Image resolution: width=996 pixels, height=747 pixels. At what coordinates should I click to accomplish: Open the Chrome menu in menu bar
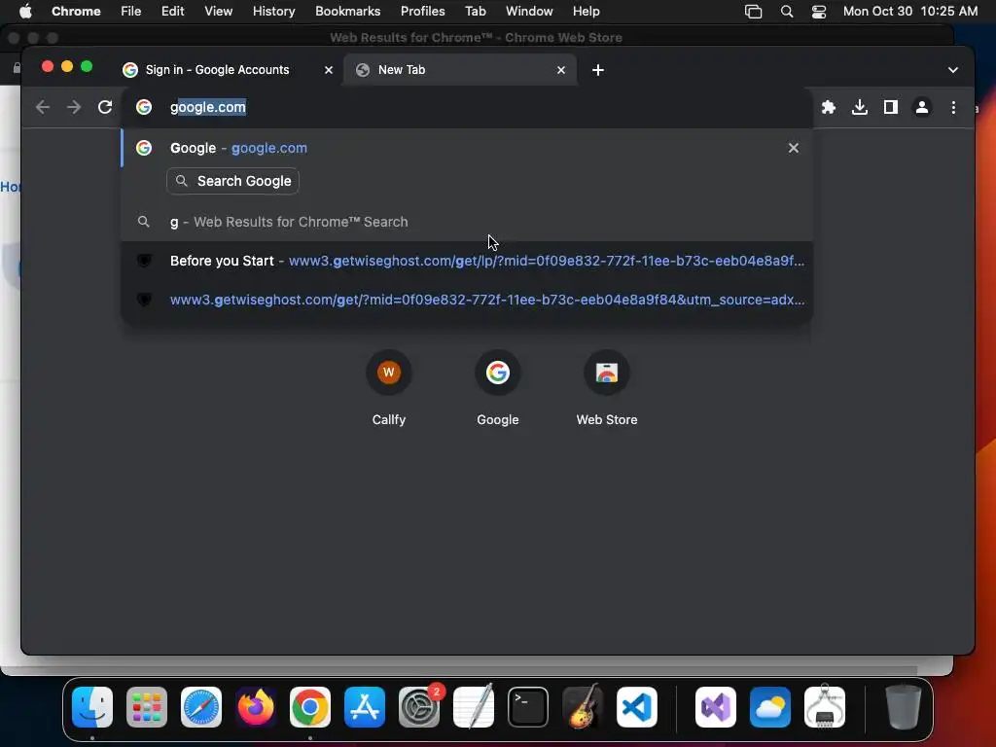click(x=76, y=12)
